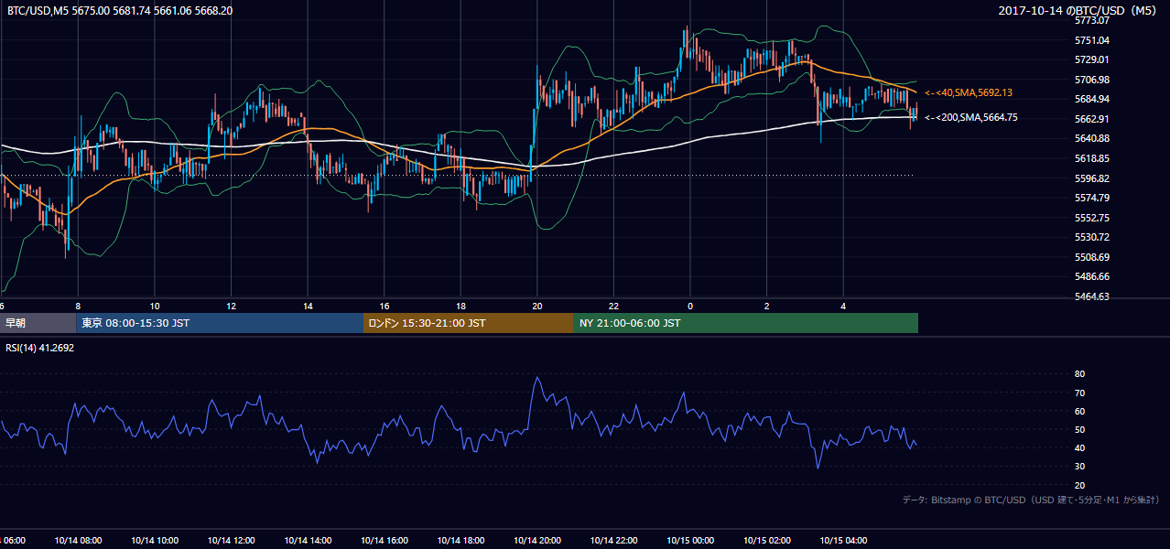Click the 5662.91 price axis label
This screenshot has width=1170, height=549.
[1092, 119]
